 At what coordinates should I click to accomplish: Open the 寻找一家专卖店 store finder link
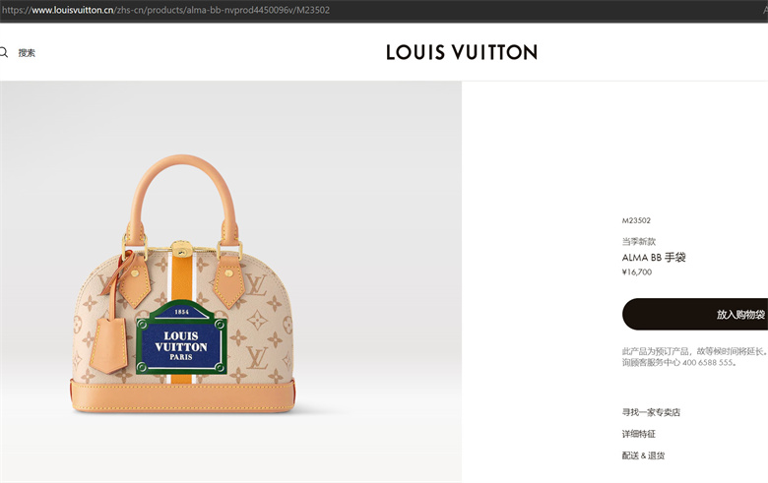(651, 412)
